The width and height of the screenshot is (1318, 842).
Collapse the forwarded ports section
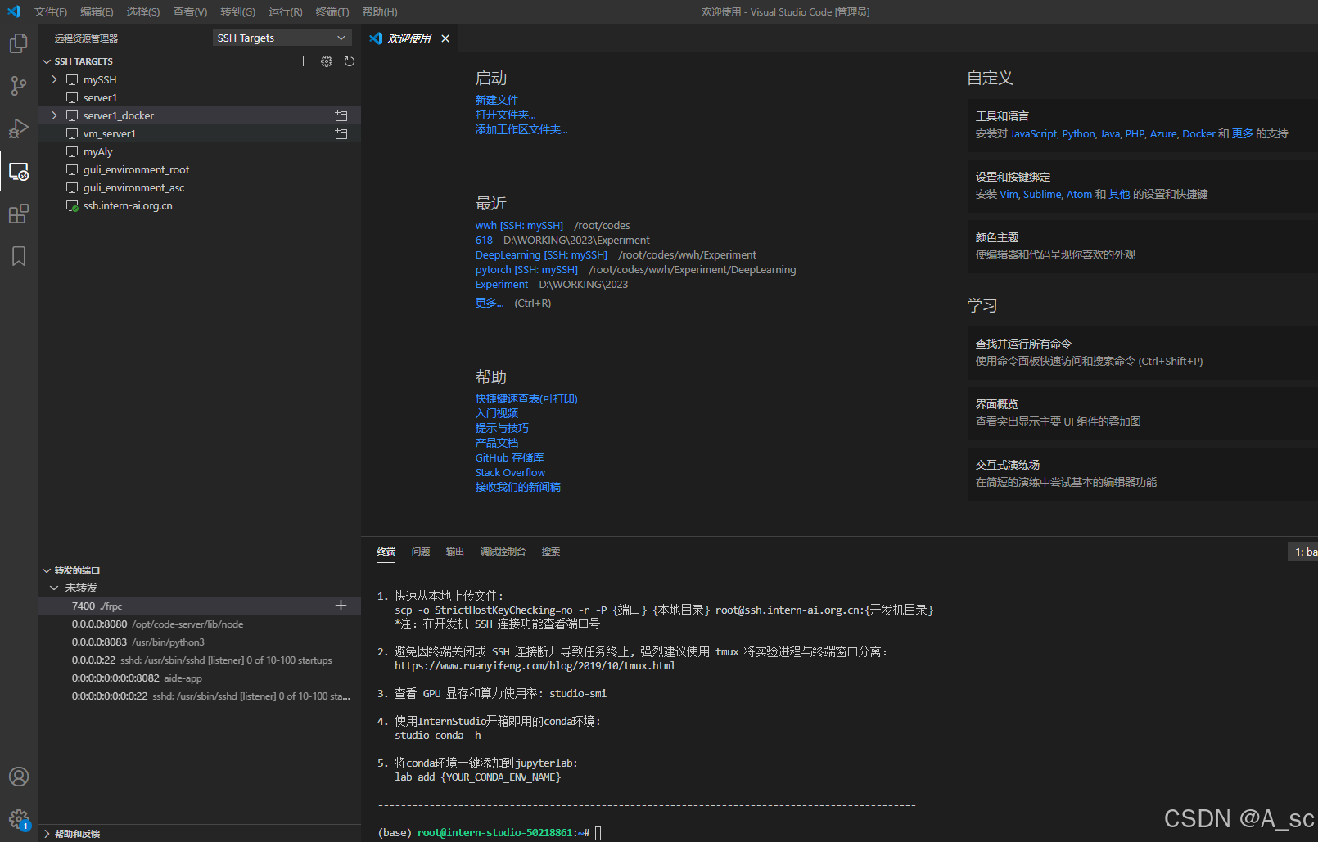point(47,570)
